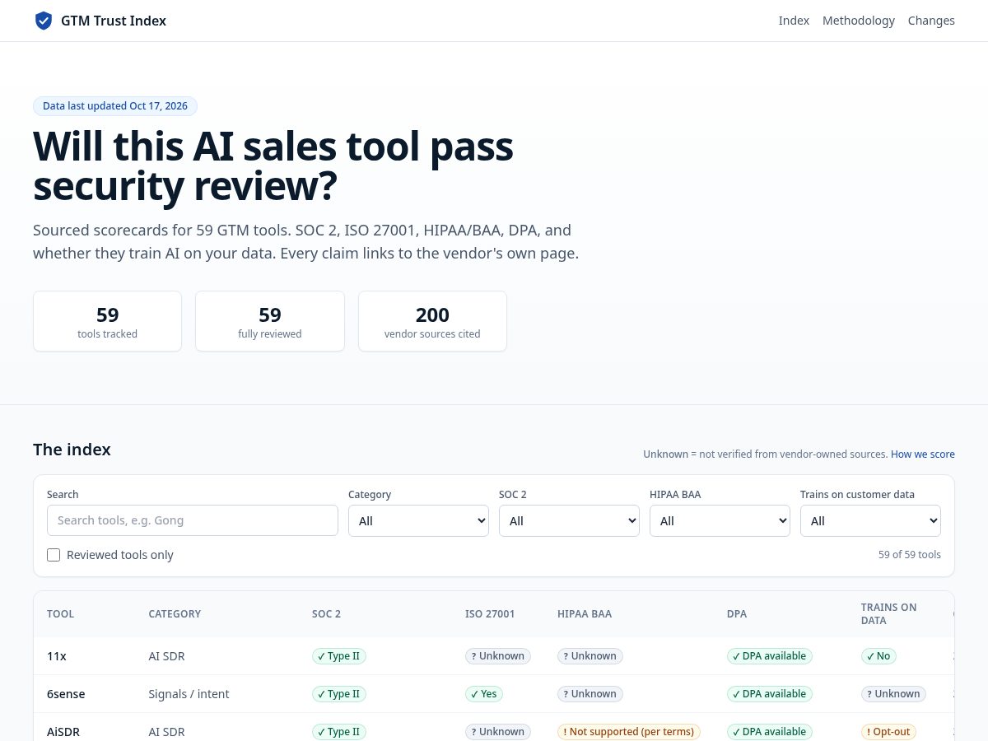Click the Type II badge for 6sense
The image size is (988, 741).
(x=339, y=694)
